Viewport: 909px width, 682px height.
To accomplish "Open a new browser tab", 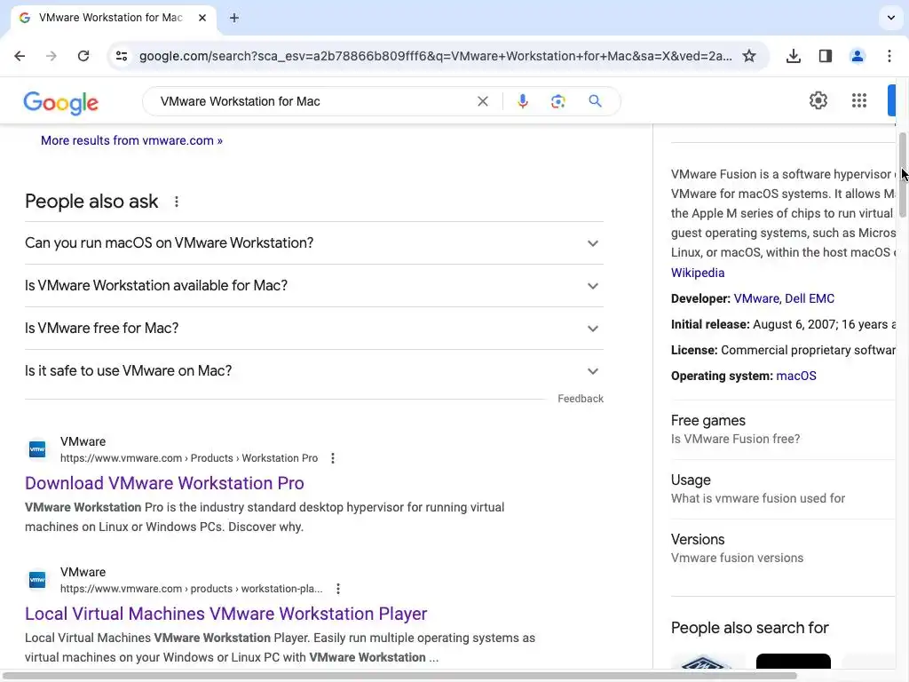I will click(234, 18).
